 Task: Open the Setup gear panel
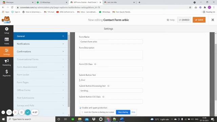pyautogui.click(x=7, y=30)
